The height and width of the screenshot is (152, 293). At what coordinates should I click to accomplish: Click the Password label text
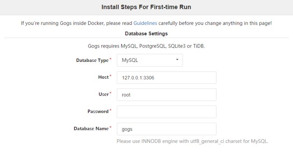98,111
